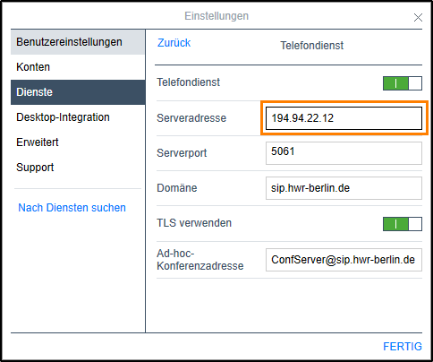
Task: Focus the Serverport field showing 5061
Action: (344, 153)
